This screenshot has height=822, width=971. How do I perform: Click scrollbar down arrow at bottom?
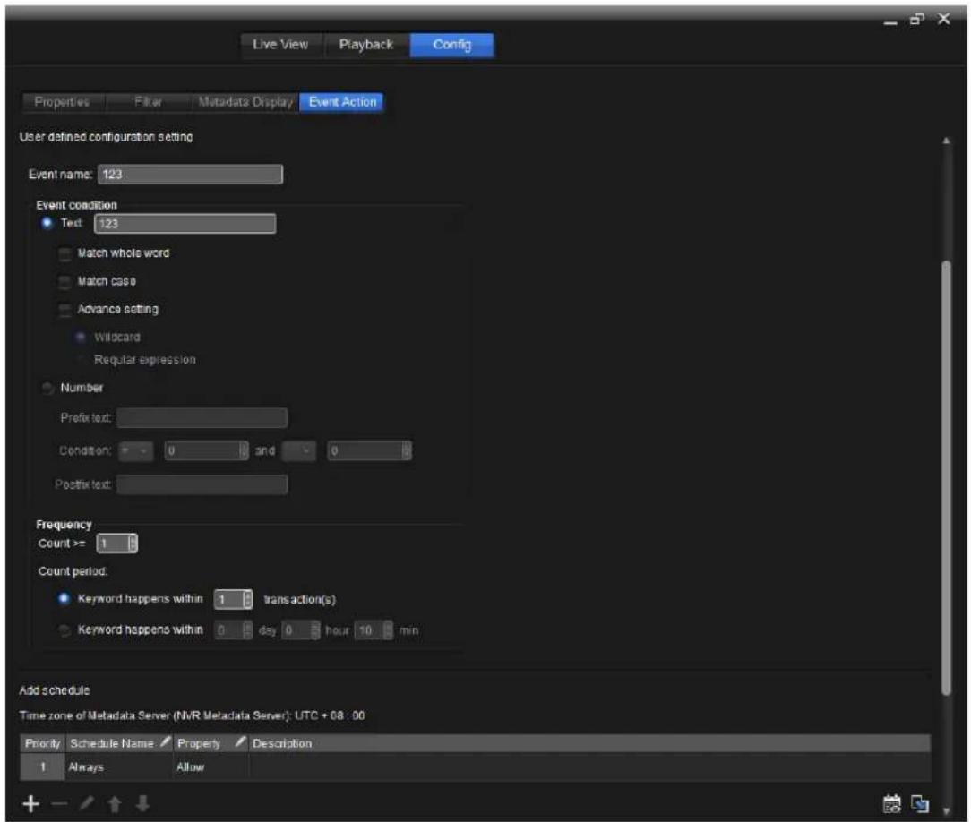click(946, 810)
